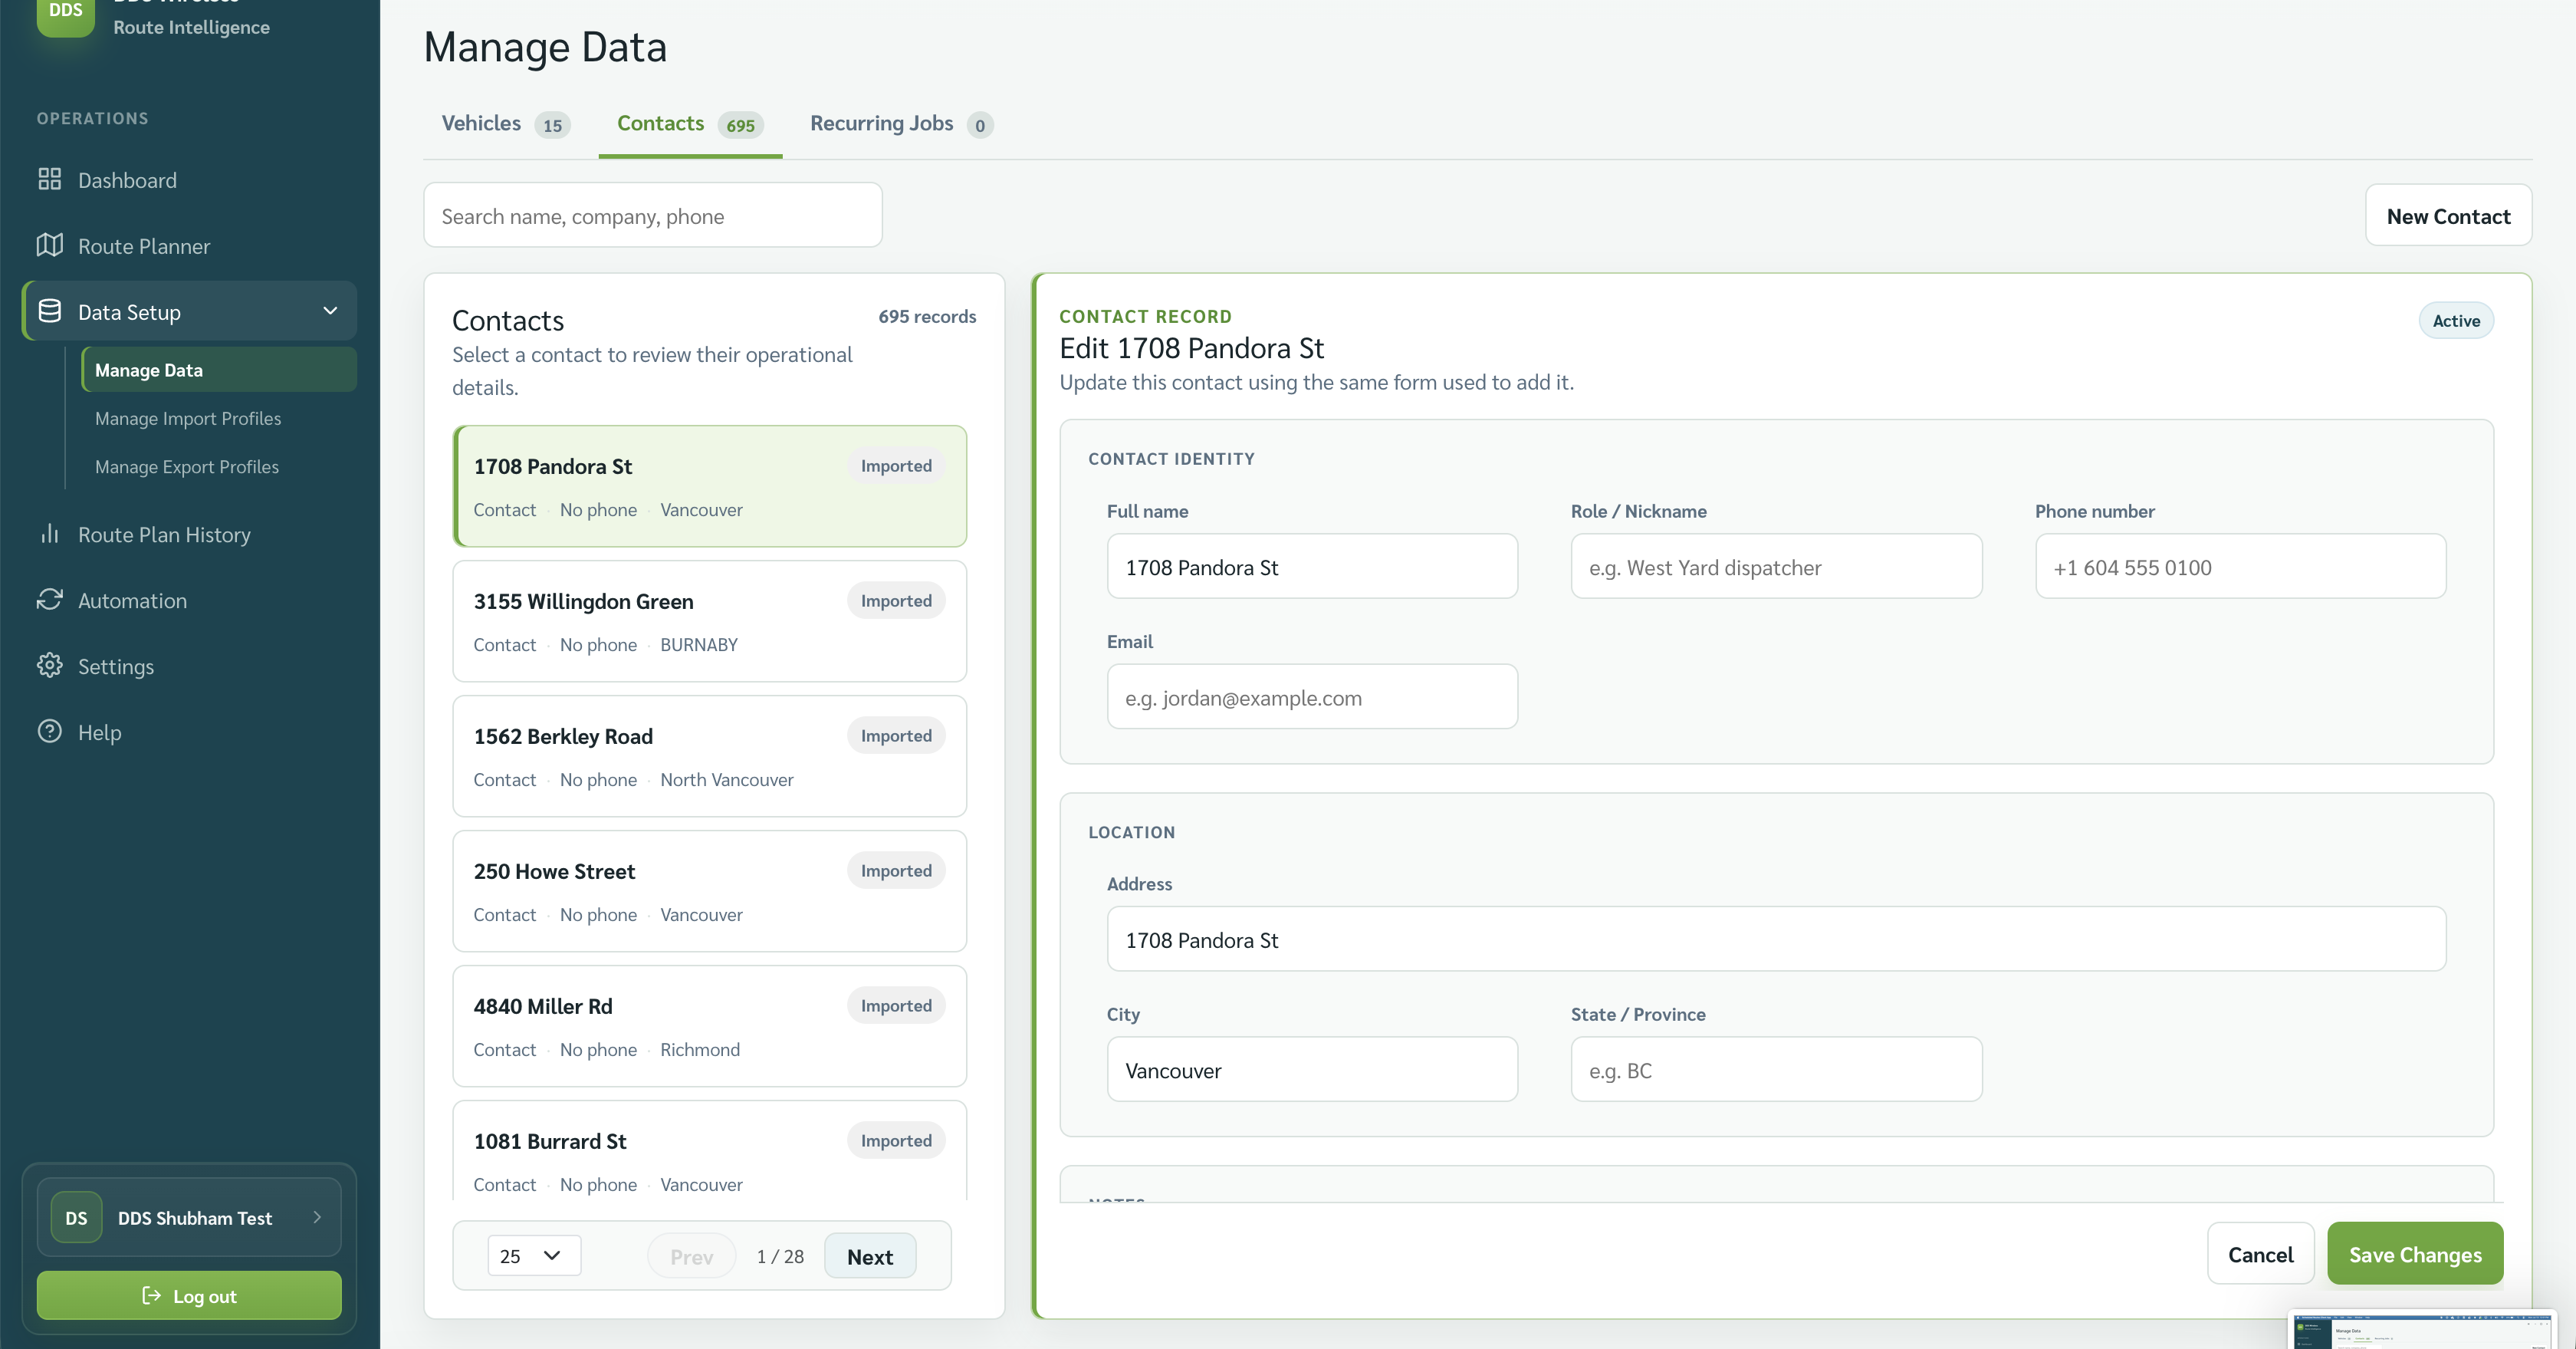Click the City input field
The height and width of the screenshot is (1349, 2576).
(x=1312, y=1070)
